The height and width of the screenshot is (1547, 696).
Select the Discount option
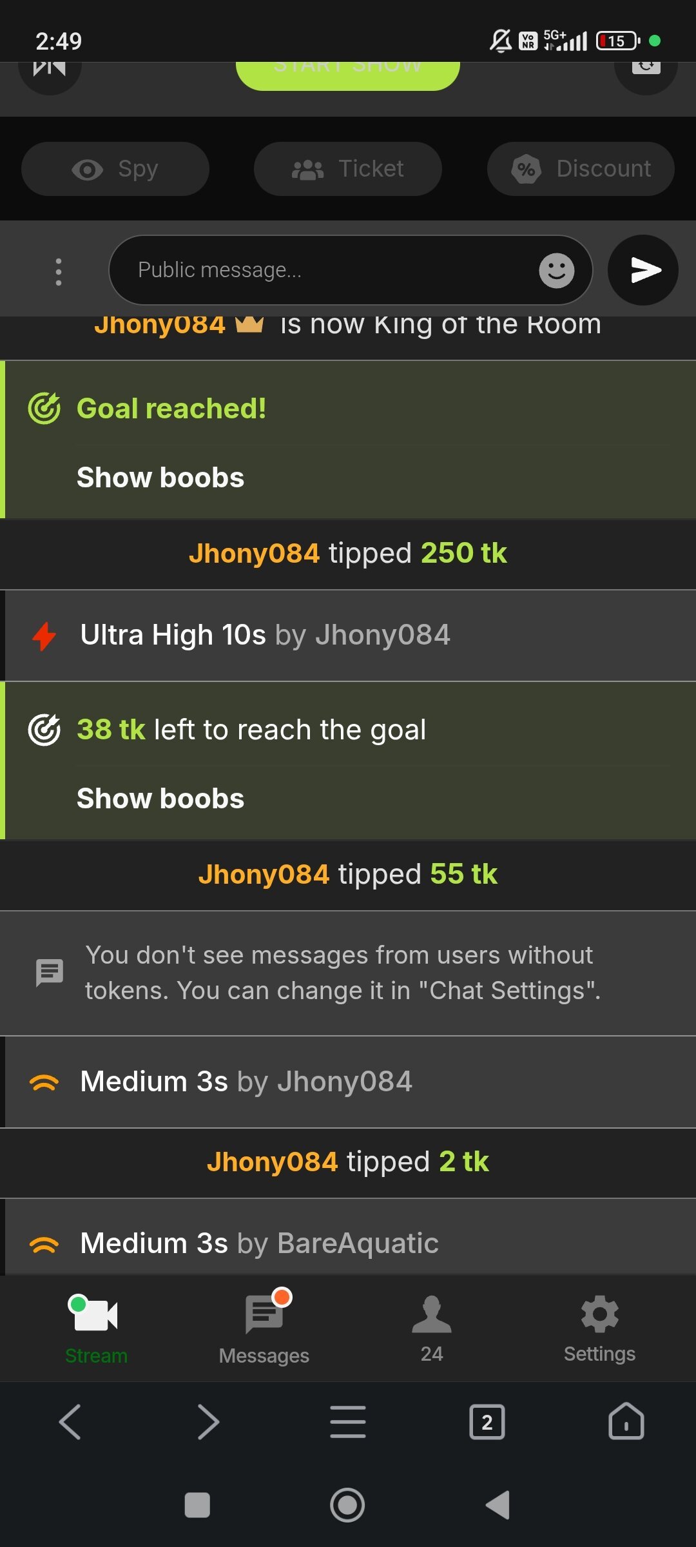[581, 169]
